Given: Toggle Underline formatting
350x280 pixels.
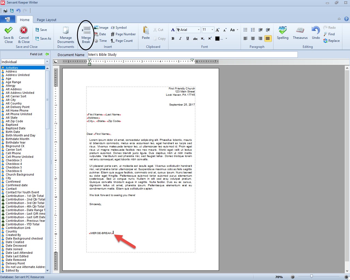Looking at the screenshot, I should point(188,39).
